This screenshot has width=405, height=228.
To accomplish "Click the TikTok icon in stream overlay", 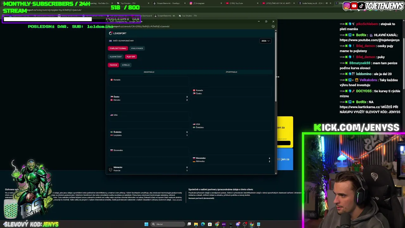I will [x=361, y=6].
